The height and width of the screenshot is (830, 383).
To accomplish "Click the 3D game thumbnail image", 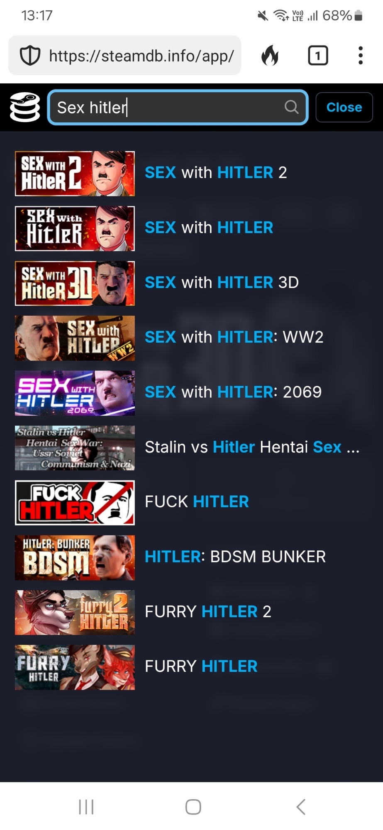I will tap(75, 283).
